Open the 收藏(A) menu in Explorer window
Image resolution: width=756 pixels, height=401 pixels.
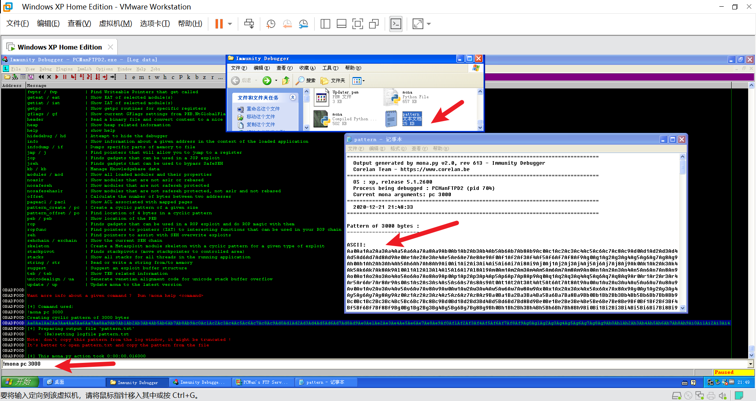click(x=307, y=68)
